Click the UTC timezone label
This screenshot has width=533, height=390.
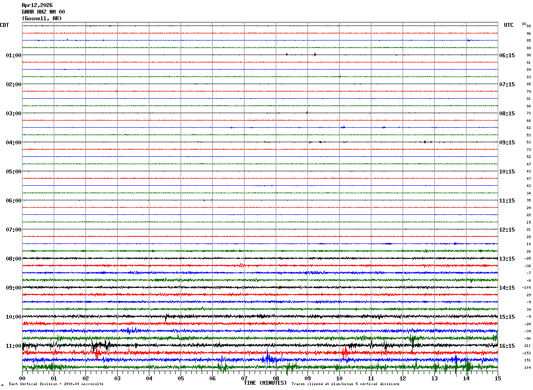509,25
